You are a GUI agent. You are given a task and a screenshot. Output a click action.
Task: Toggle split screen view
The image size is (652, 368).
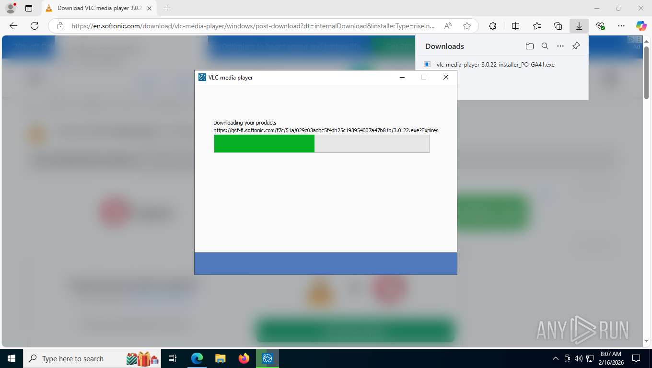515,26
